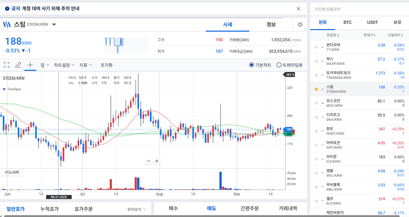Select USDT market tab
Image resolution: width=409 pixels, height=217 pixels.
(x=372, y=22)
